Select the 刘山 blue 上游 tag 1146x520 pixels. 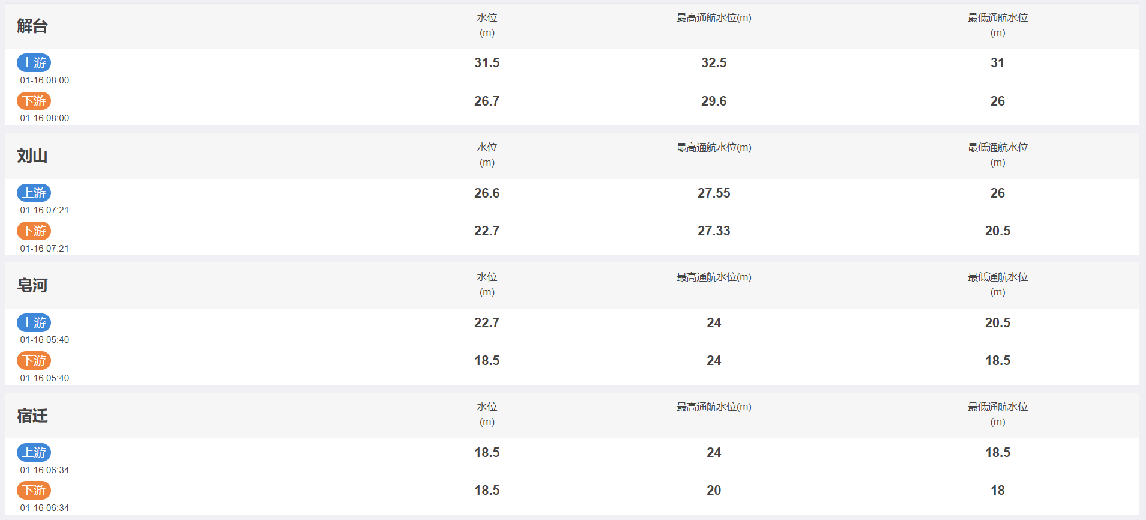point(34,193)
